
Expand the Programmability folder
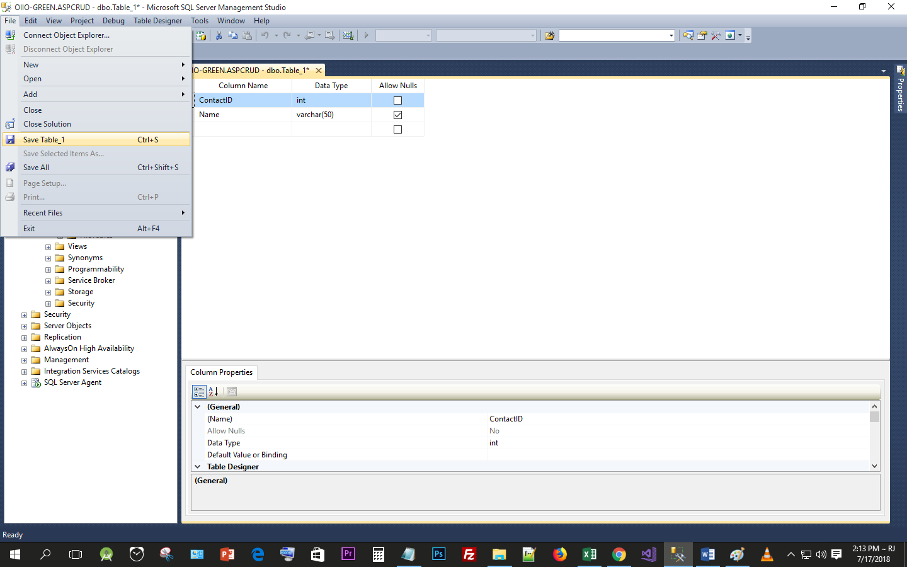coord(48,269)
